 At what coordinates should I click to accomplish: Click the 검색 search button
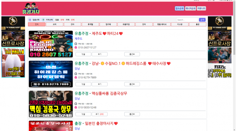(x=202, y=20)
